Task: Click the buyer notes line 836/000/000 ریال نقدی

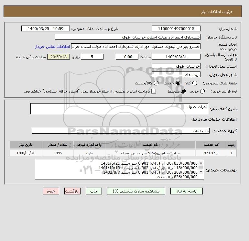Action: [177, 177]
